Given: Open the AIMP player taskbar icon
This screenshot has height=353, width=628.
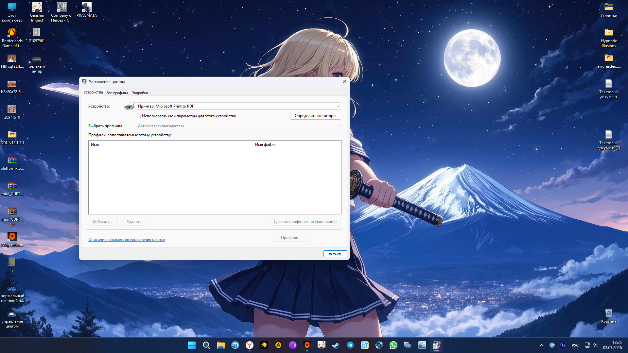Looking at the screenshot, I should [278, 345].
